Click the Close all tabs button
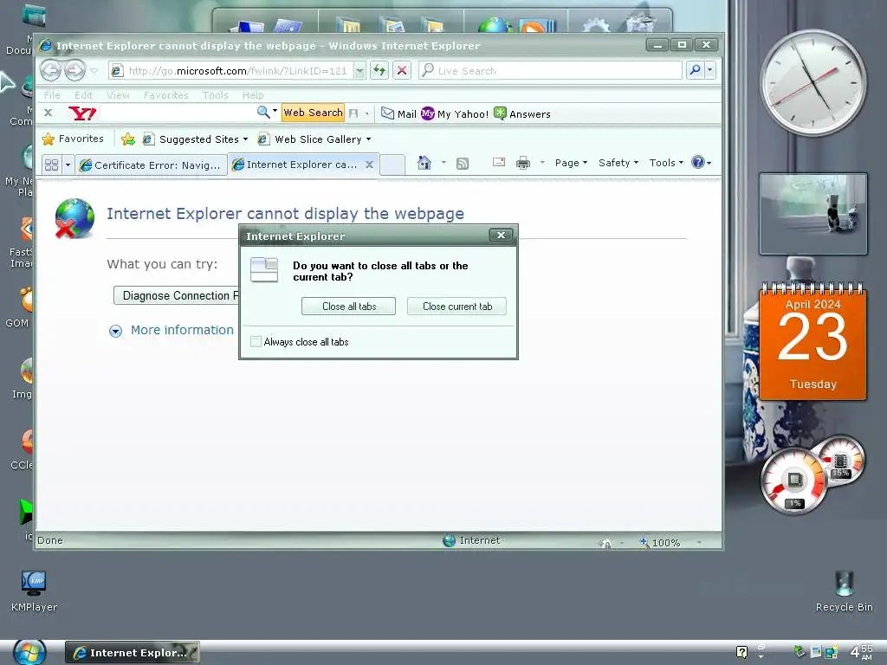Viewport: 887px width, 665px height. click(348, 306)
